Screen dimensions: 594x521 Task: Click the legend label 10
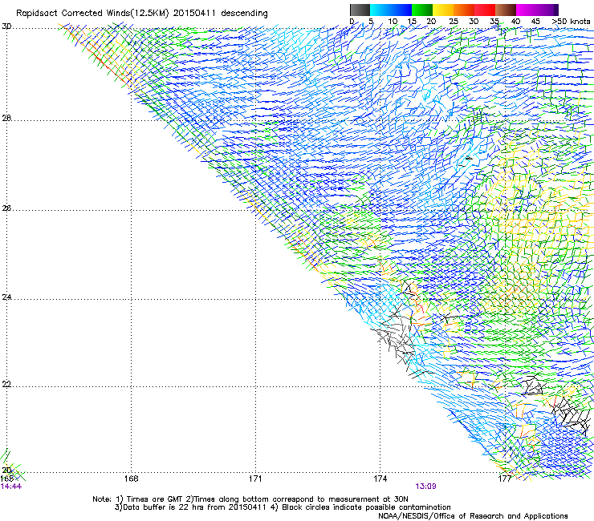(x=393, y=22)
